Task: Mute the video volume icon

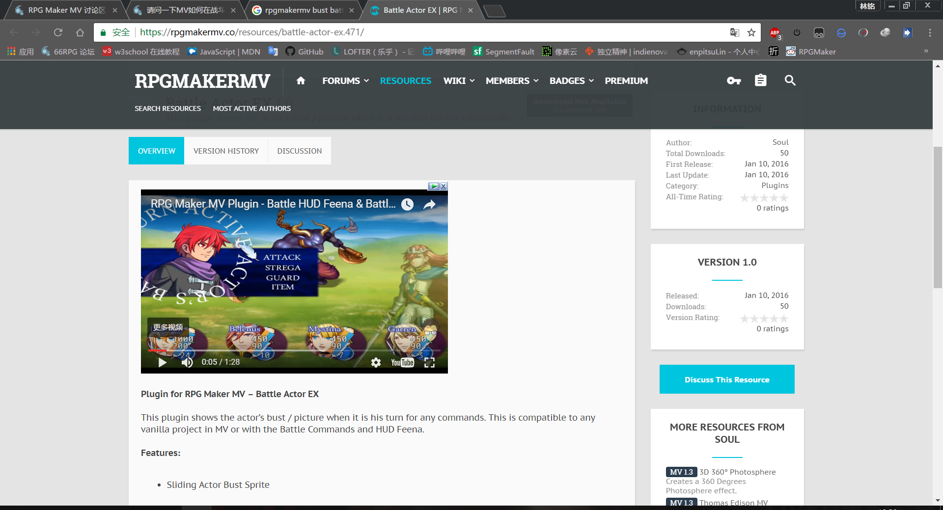Action: 187,362
